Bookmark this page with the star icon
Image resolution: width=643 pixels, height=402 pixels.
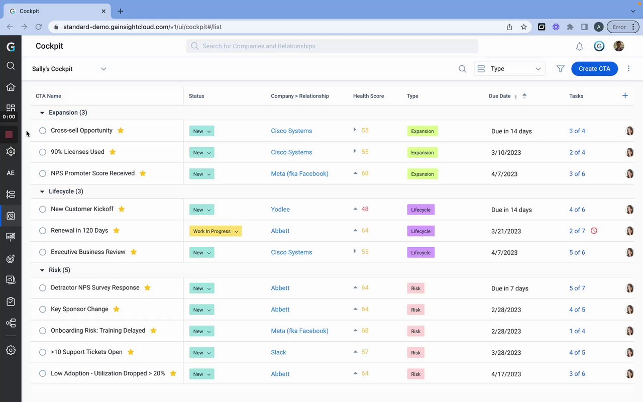[523, 27]
